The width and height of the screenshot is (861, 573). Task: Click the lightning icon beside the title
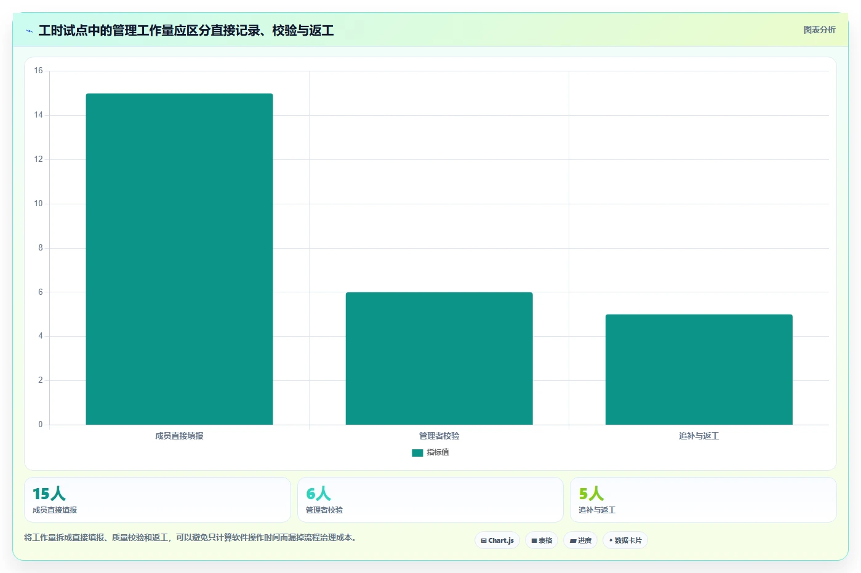point(29,31)
